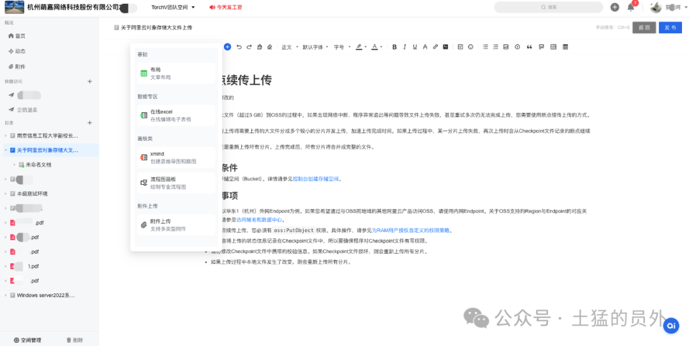Image resolution: width=689 pixels, height=346 pixels.
Task: Open the 为RAM用户授权自定义的权限策略 link
Action: pyautogui.click(x=411, y=230)
